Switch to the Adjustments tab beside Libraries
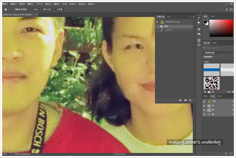Image resolution: width=236 pixels, height=158 pixels. [x=215, y=43]
